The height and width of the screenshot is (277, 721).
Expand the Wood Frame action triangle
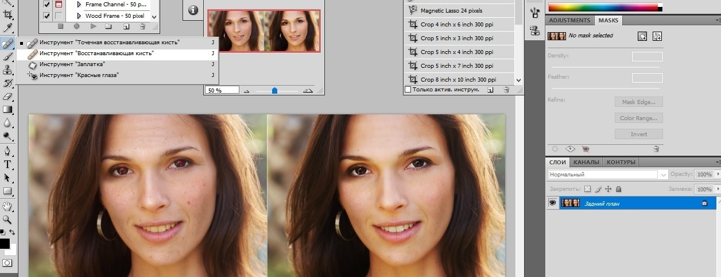[x=79, y=16]
